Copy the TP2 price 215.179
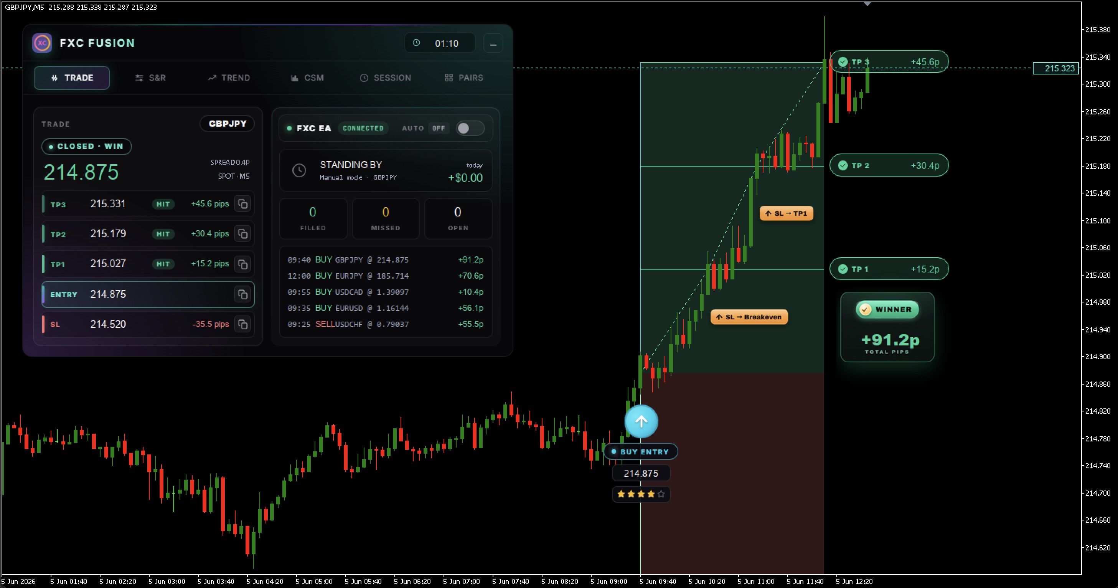The image size is (1118, 588). point(242,234)
